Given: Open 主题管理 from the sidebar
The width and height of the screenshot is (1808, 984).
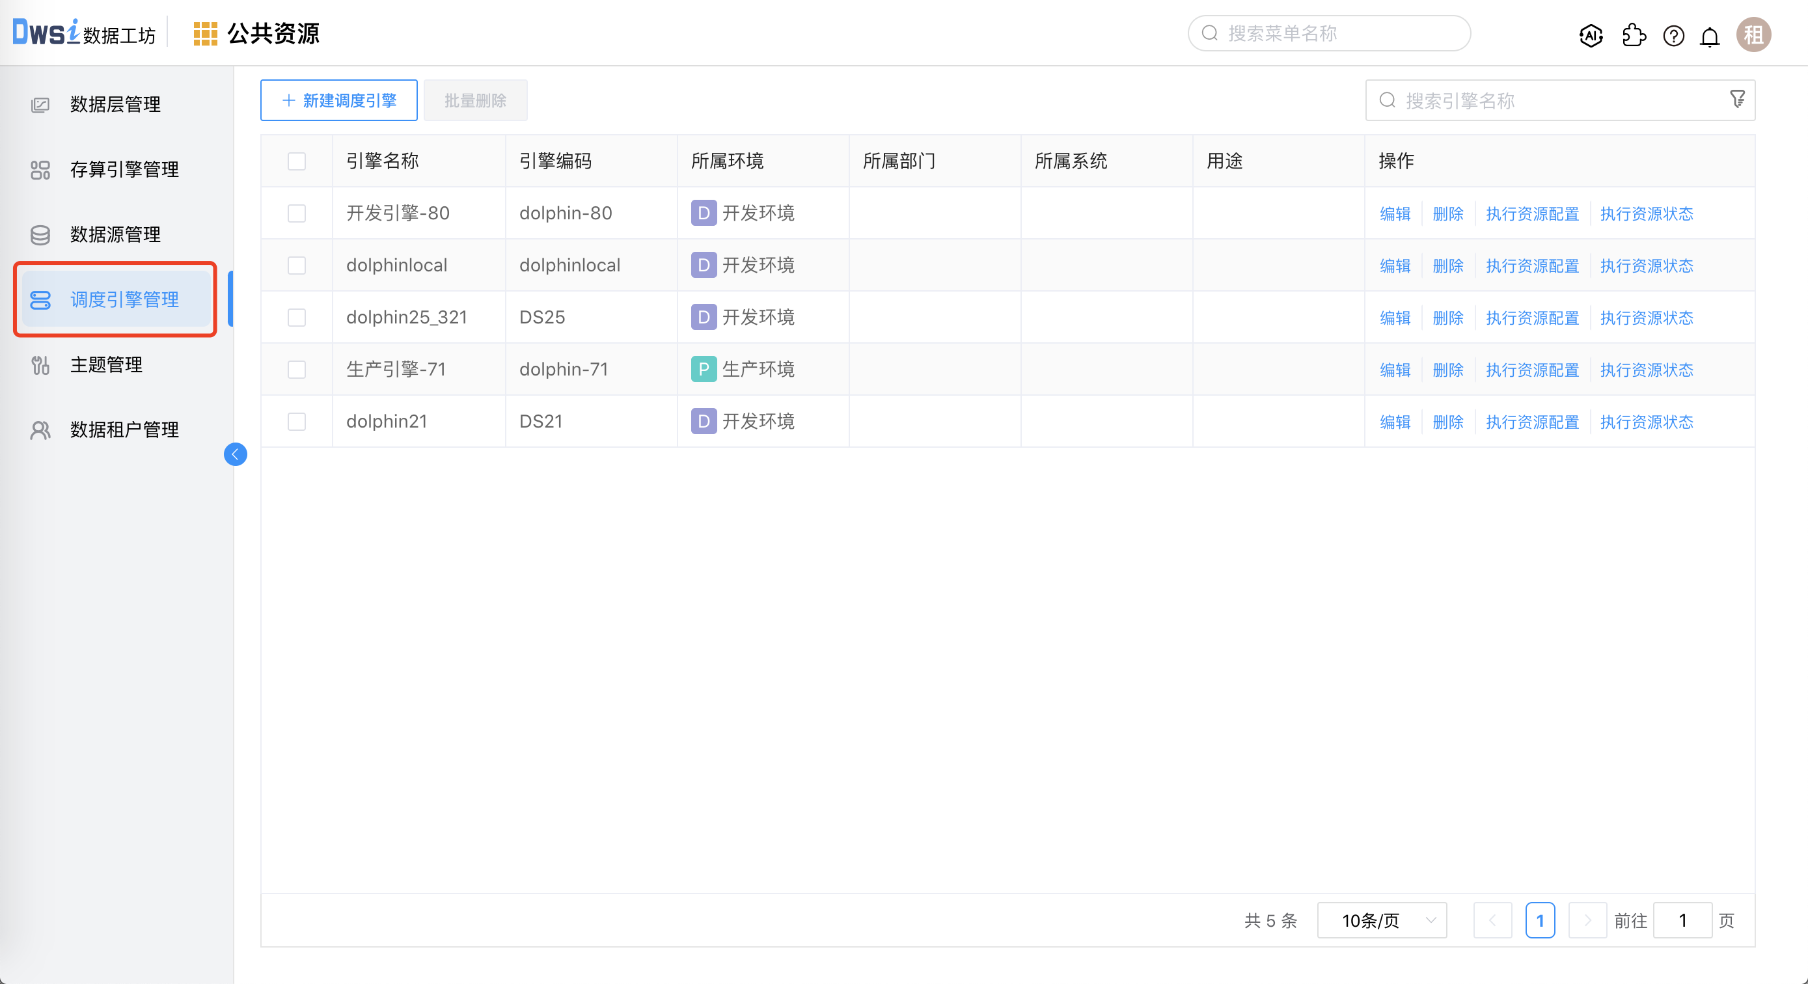Looking at the screenshot, I should 106,364.
